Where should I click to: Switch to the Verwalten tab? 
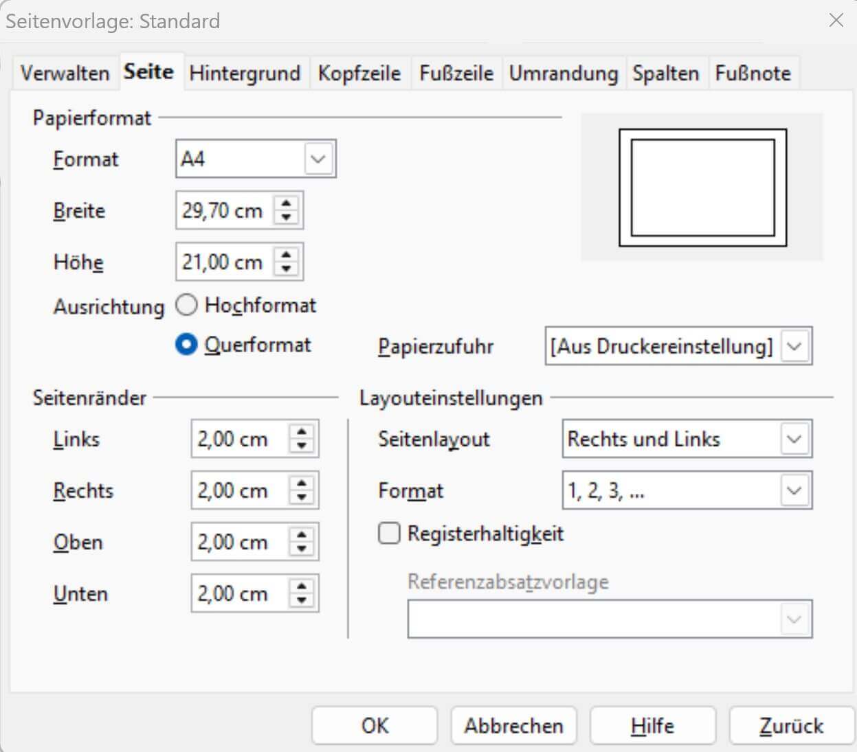tap(65, 73)
